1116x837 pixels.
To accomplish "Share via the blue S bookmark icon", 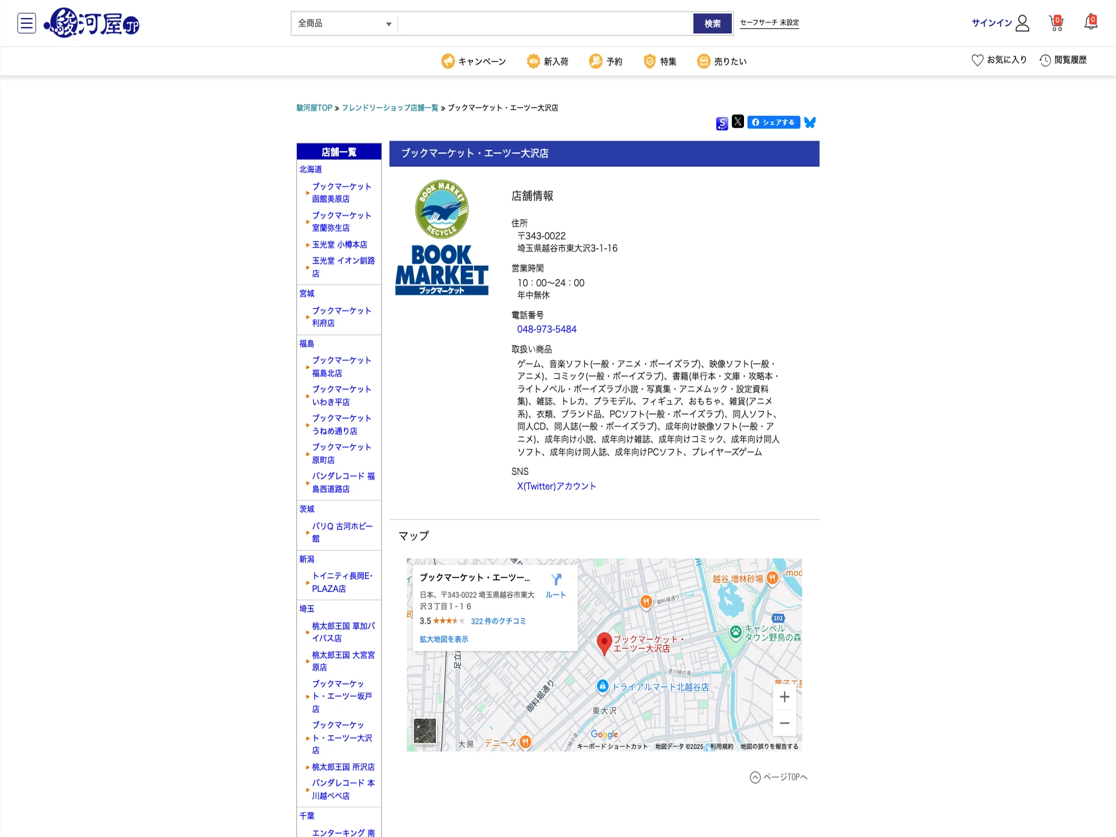I will pos(722,123).
